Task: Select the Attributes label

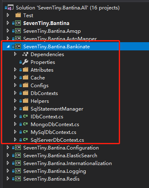Action: point(42,70)
